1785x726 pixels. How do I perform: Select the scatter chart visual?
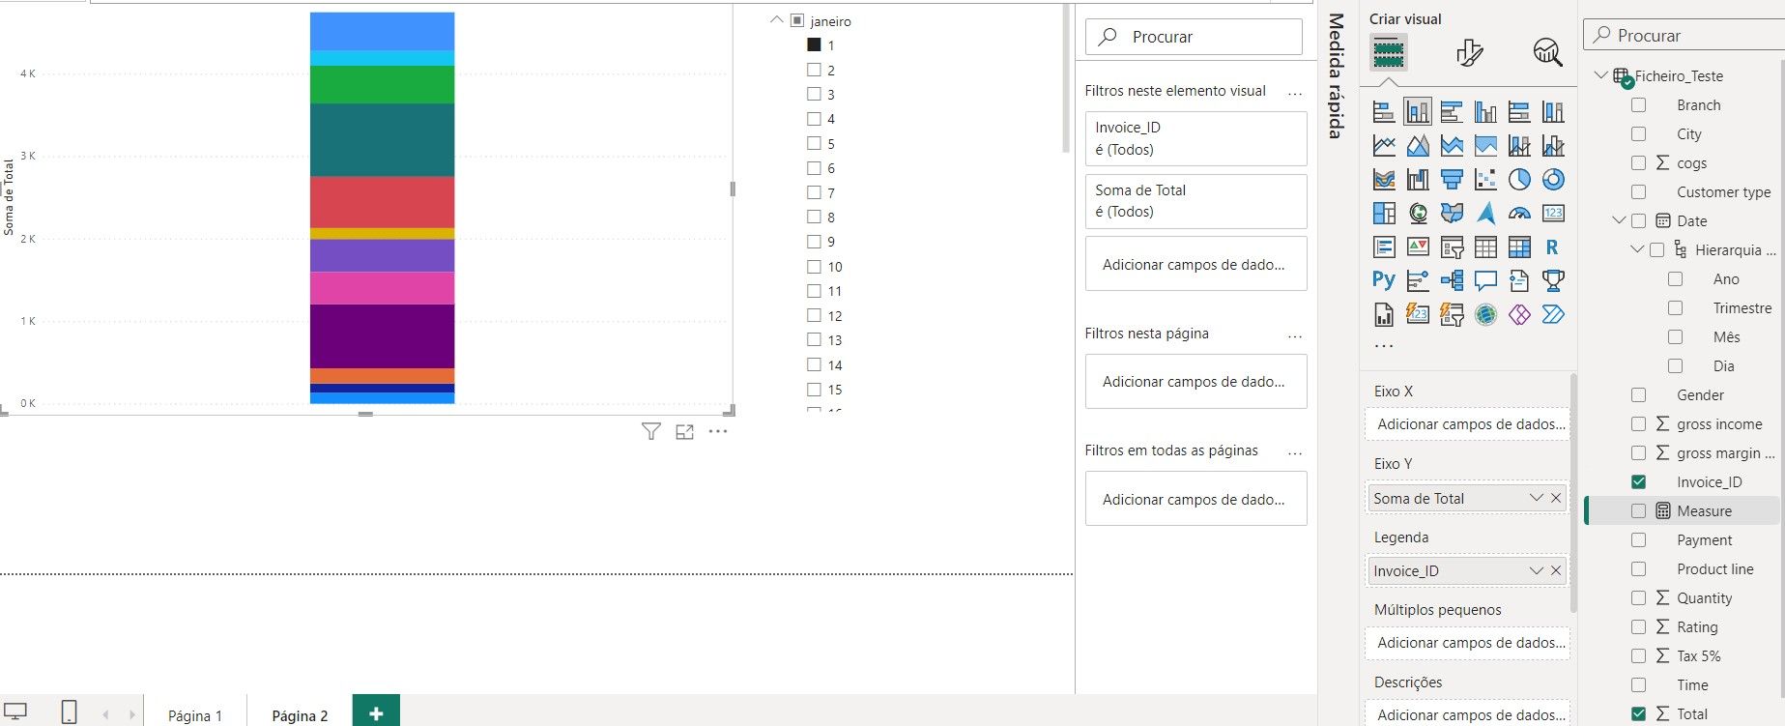(1485, 180)
